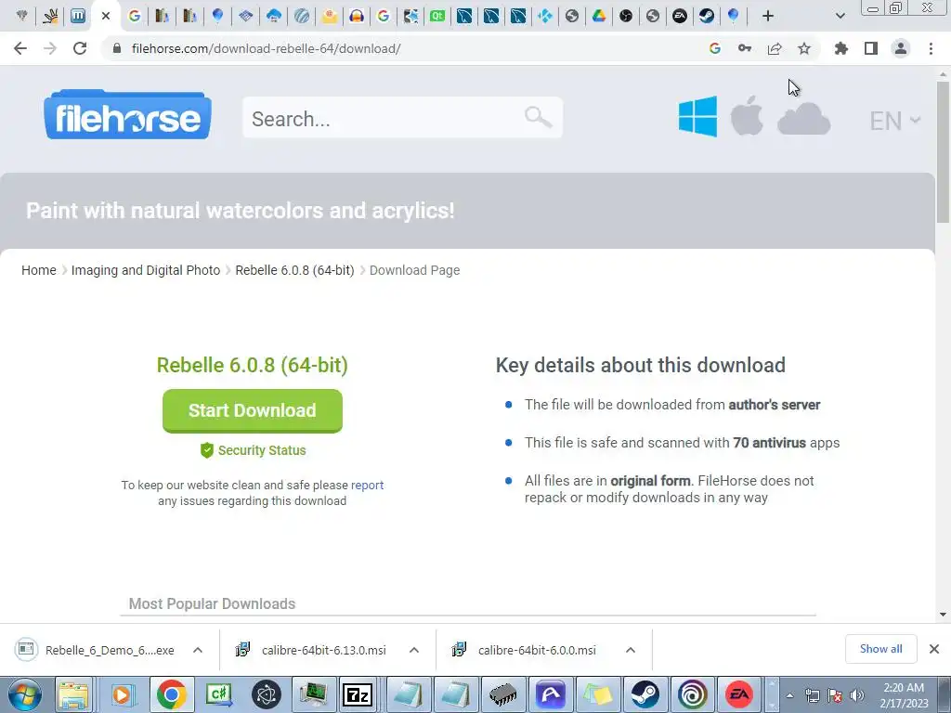
Task: Select the Windows platform icon
Action: [697, 116]
